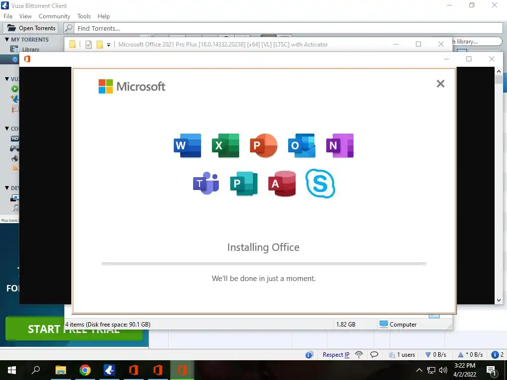Image resolution: width=507 pixels, height=380 pixels.
Task: Click the download speed 0 B/s indicator
Action: [436, 355]
